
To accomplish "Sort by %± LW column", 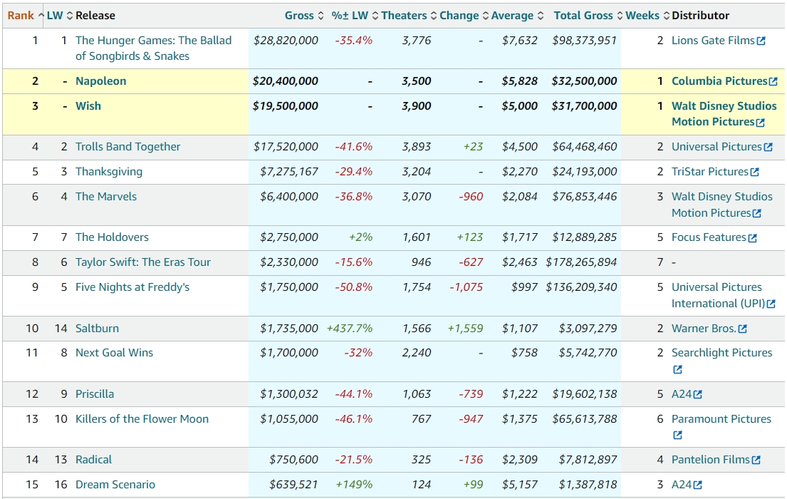I will click(355, 16).
